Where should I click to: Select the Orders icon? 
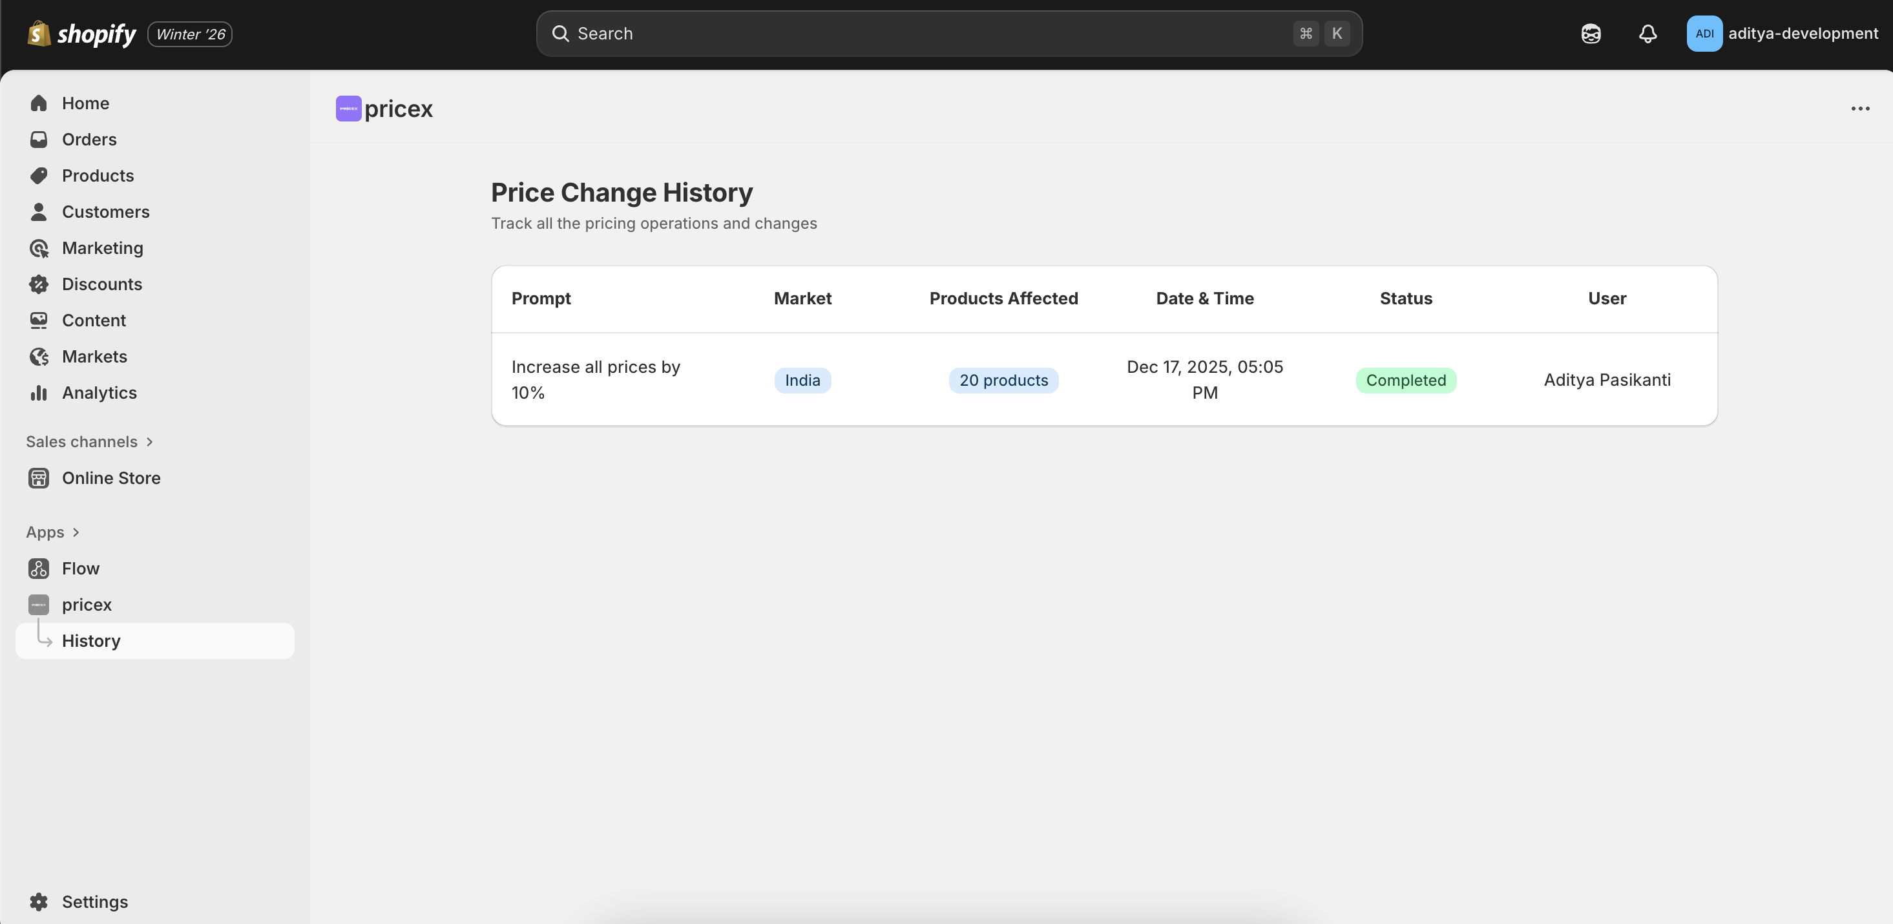click(39, 139)
